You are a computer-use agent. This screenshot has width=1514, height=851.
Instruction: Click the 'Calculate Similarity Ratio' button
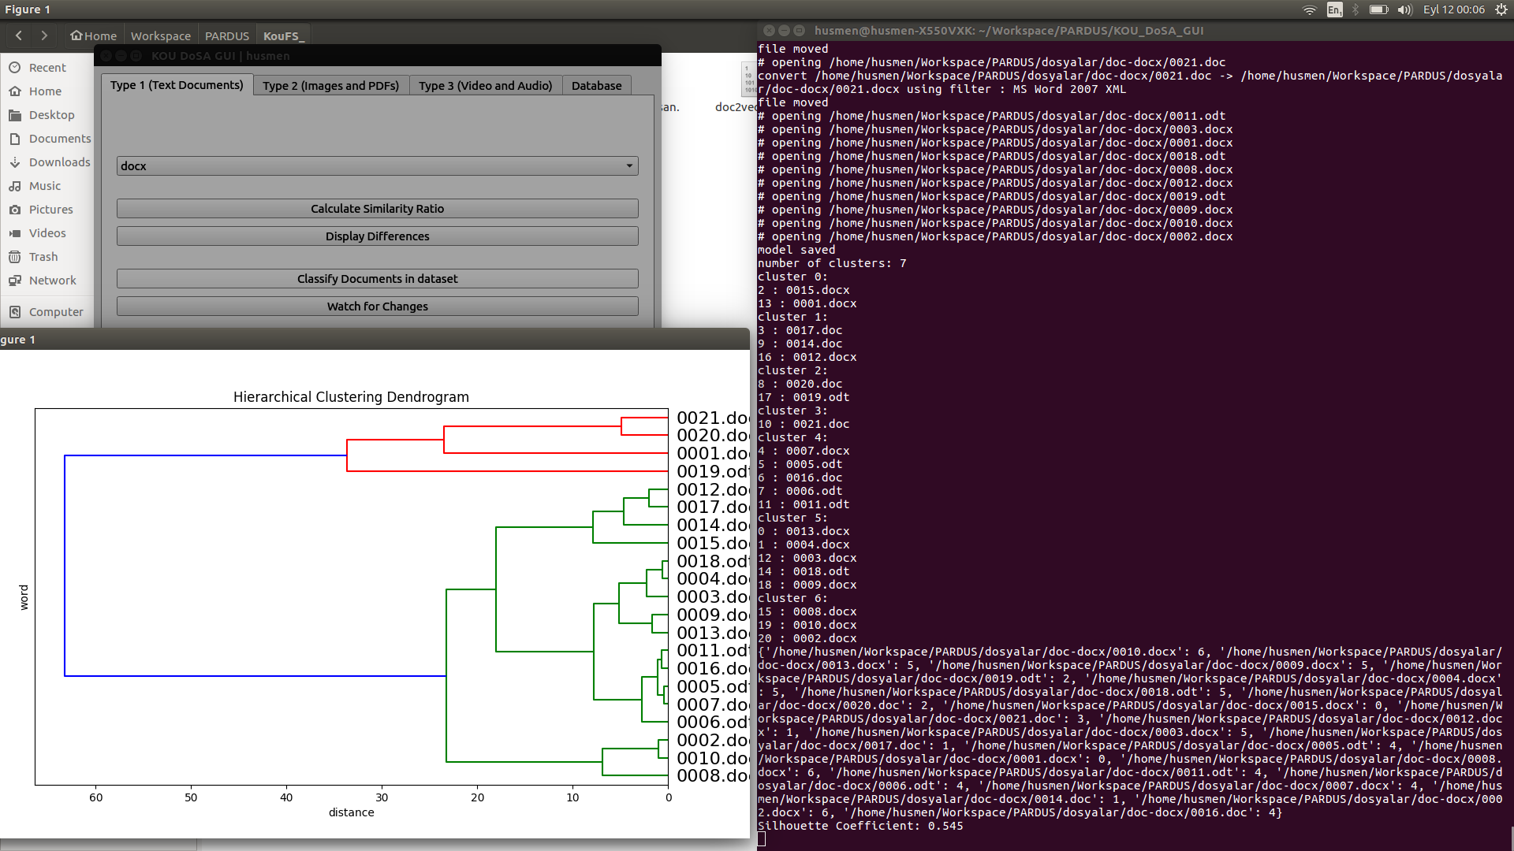point(376,208)
